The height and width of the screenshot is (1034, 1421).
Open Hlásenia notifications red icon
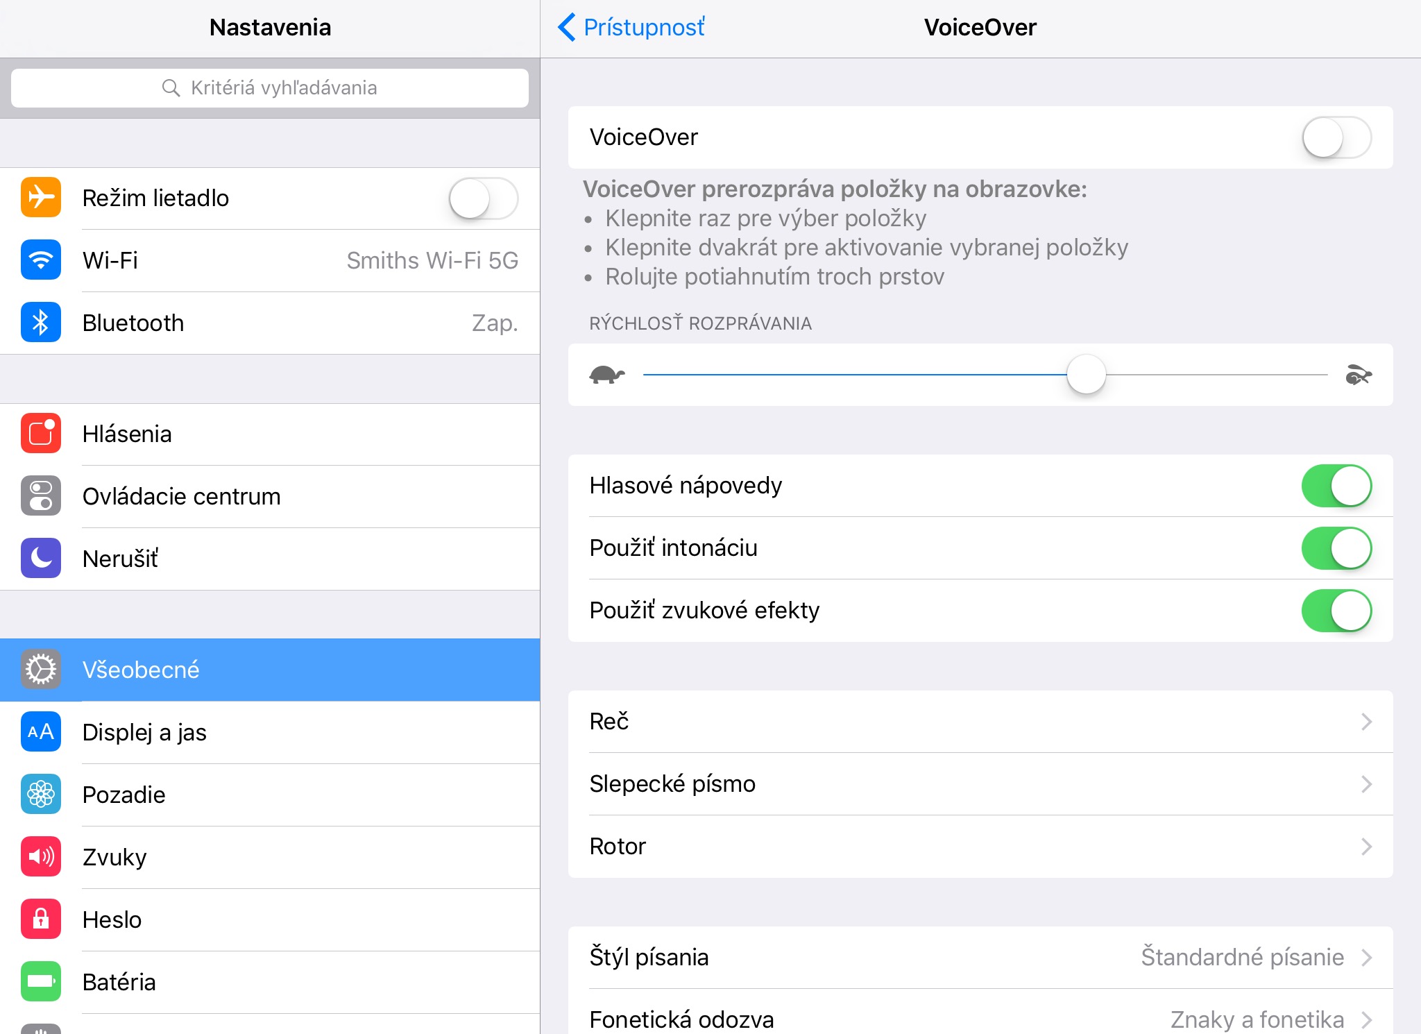(x=41, y=434)
